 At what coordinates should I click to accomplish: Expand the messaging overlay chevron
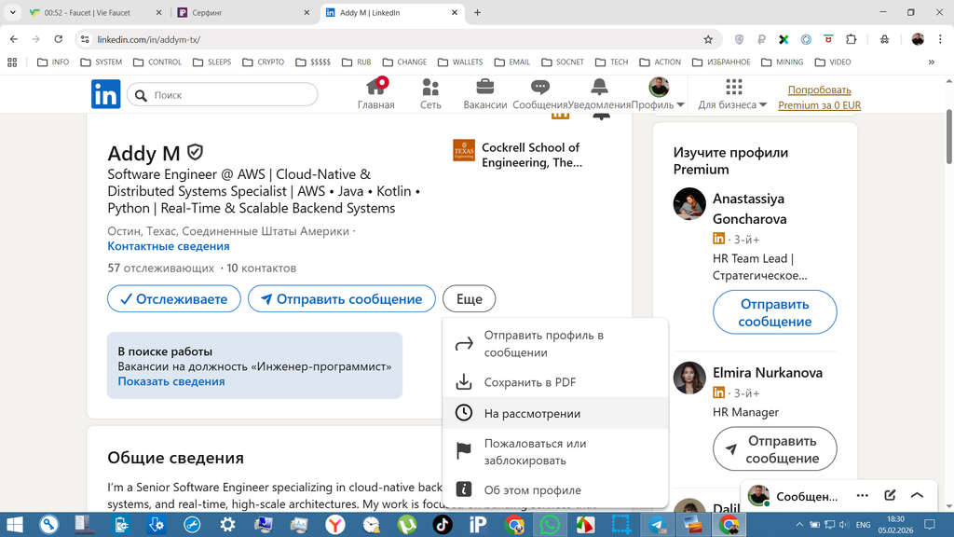click(917, 496)
